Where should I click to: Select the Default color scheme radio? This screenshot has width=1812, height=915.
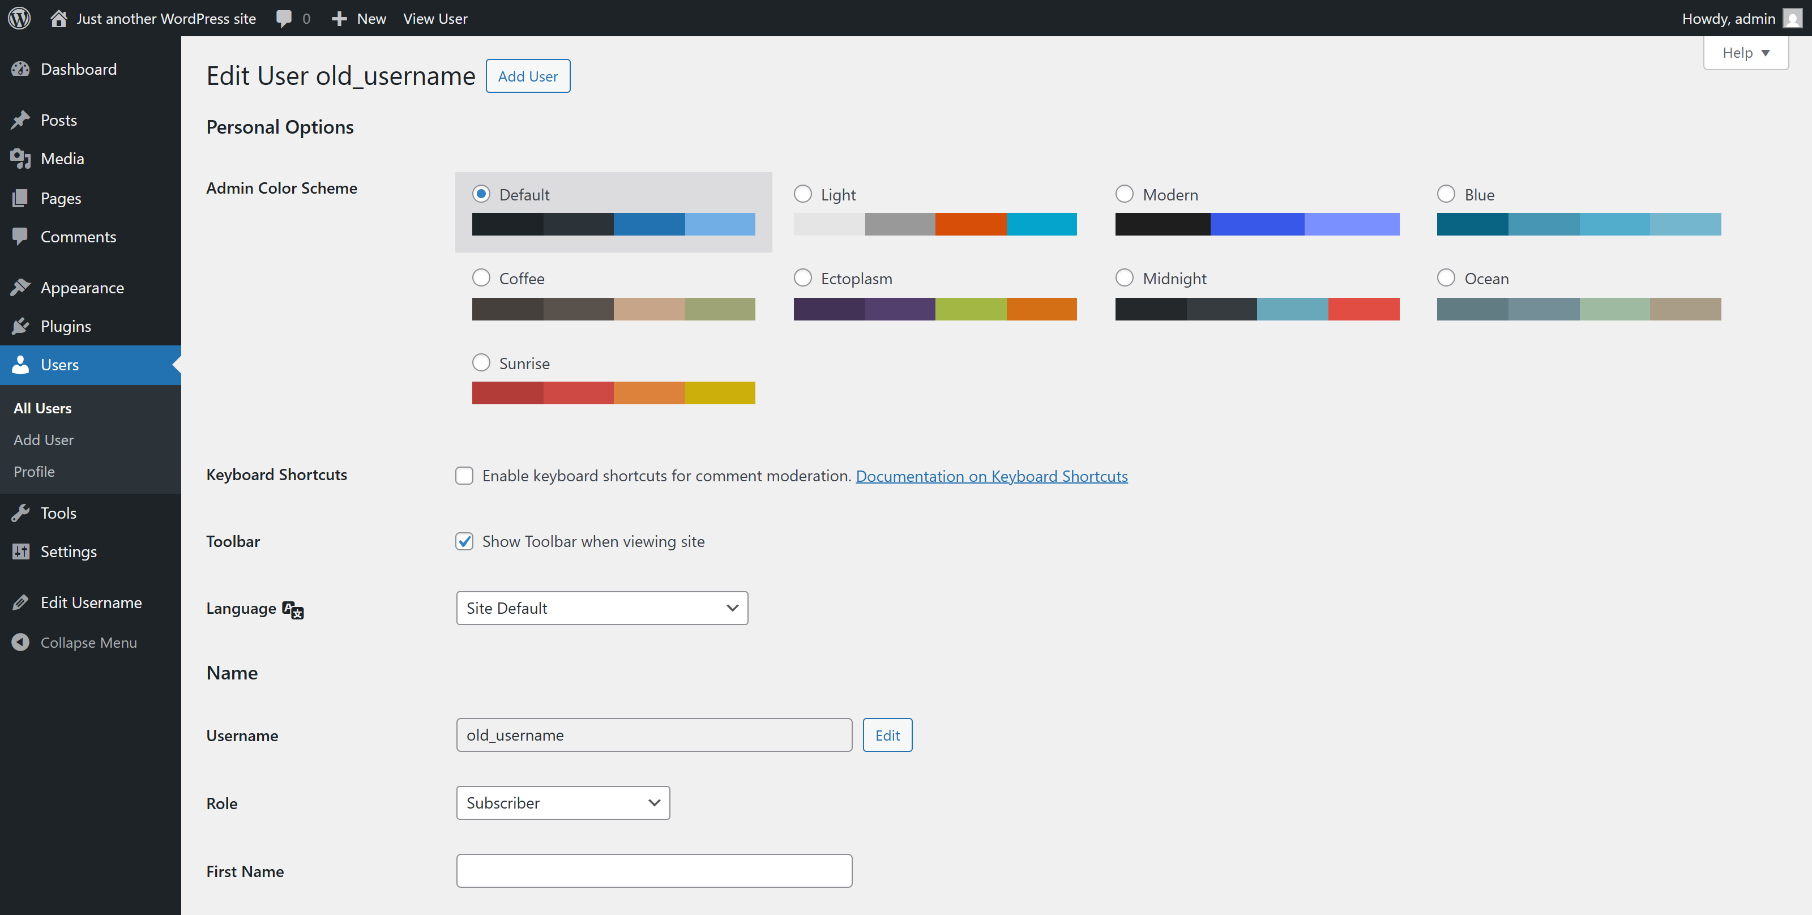point(481,194)
